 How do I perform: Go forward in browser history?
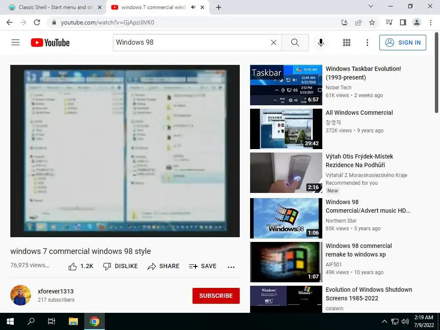click(23, 22)
